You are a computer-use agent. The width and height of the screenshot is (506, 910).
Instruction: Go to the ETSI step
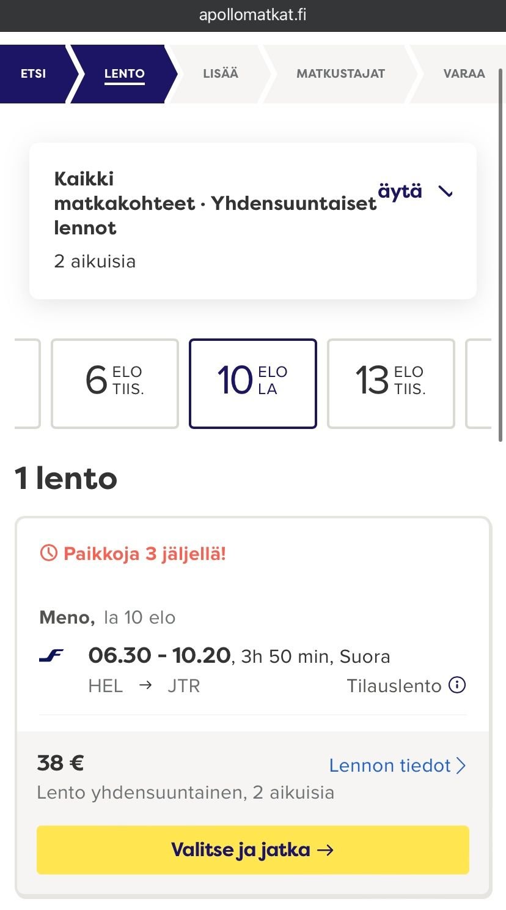(x=33, y=73)
